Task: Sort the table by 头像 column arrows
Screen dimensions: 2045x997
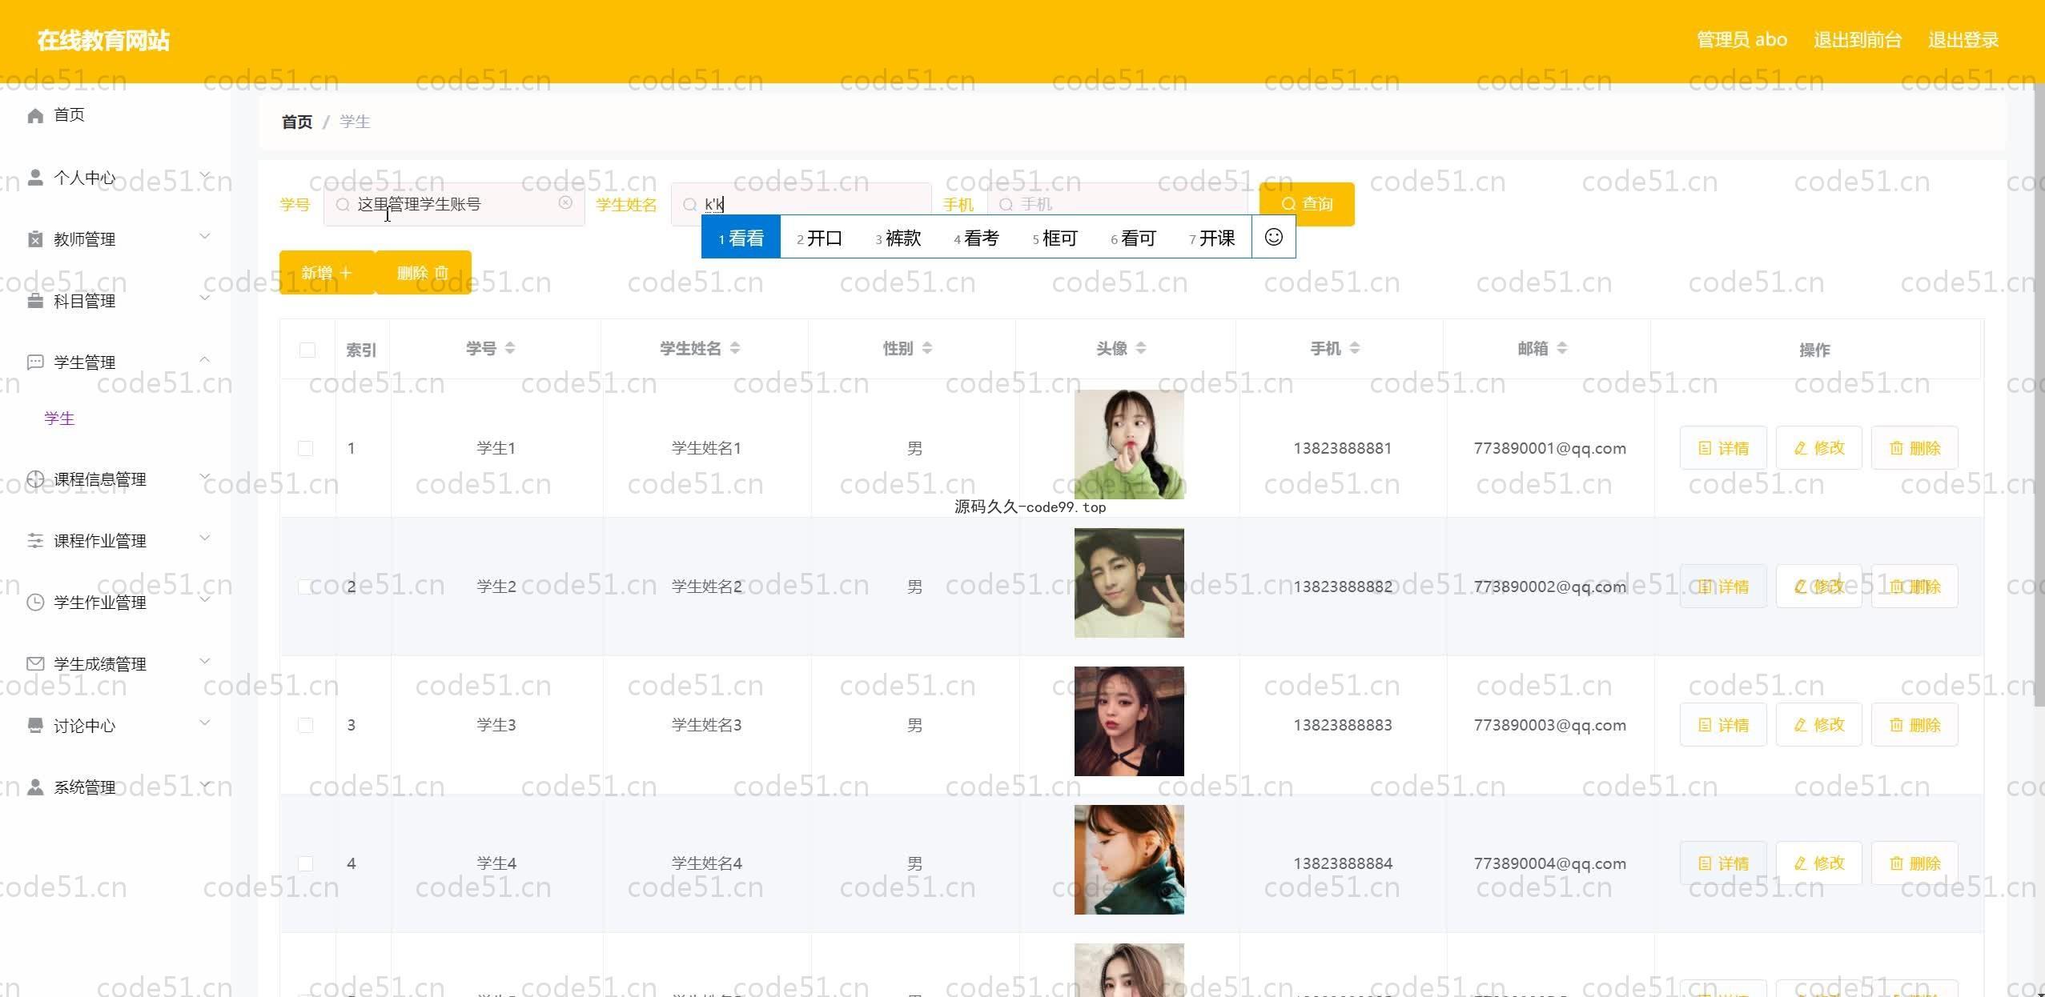Action: click(x=1141, y=348)
